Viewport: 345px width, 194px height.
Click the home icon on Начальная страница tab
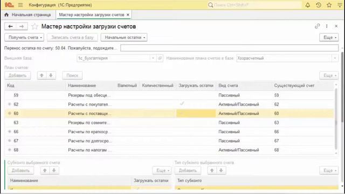pos(6,15)
